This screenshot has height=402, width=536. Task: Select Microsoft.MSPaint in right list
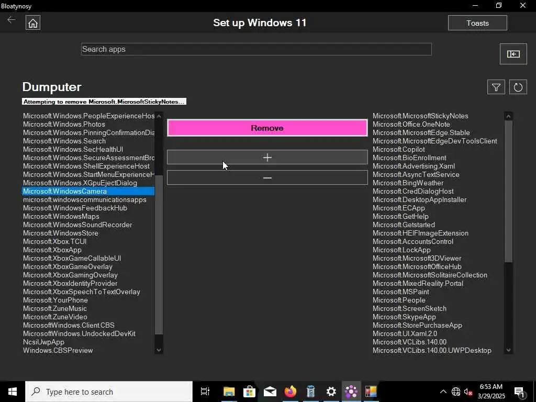click(x=400, y=292)
